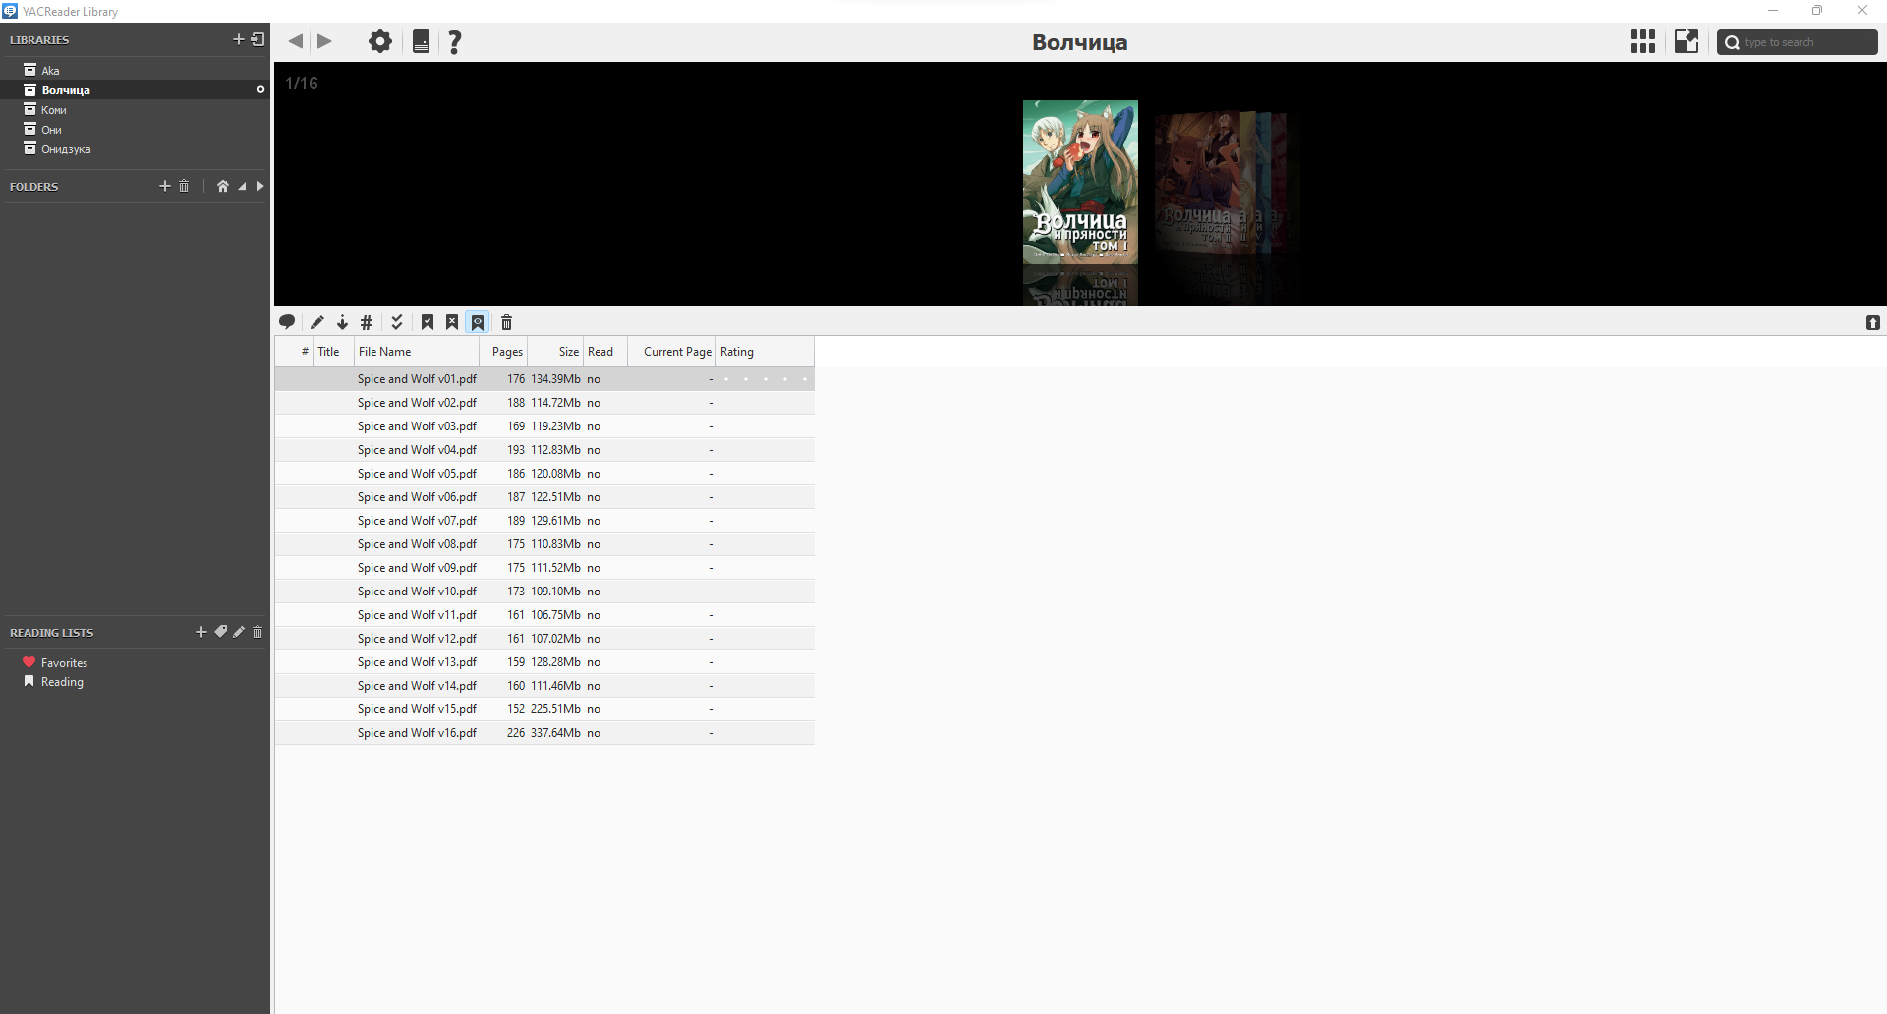This screenshot has width=1887, height=1014.
Task: Click the '1/16' counter in the comic flow
Action: [x=302, y=84]
